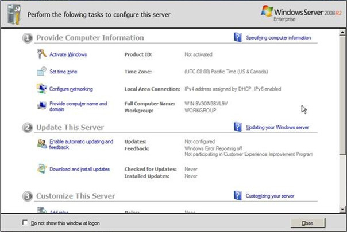Open the Configure networking link
The height and width of the screenshot is (232, 347).
[71, 89]
